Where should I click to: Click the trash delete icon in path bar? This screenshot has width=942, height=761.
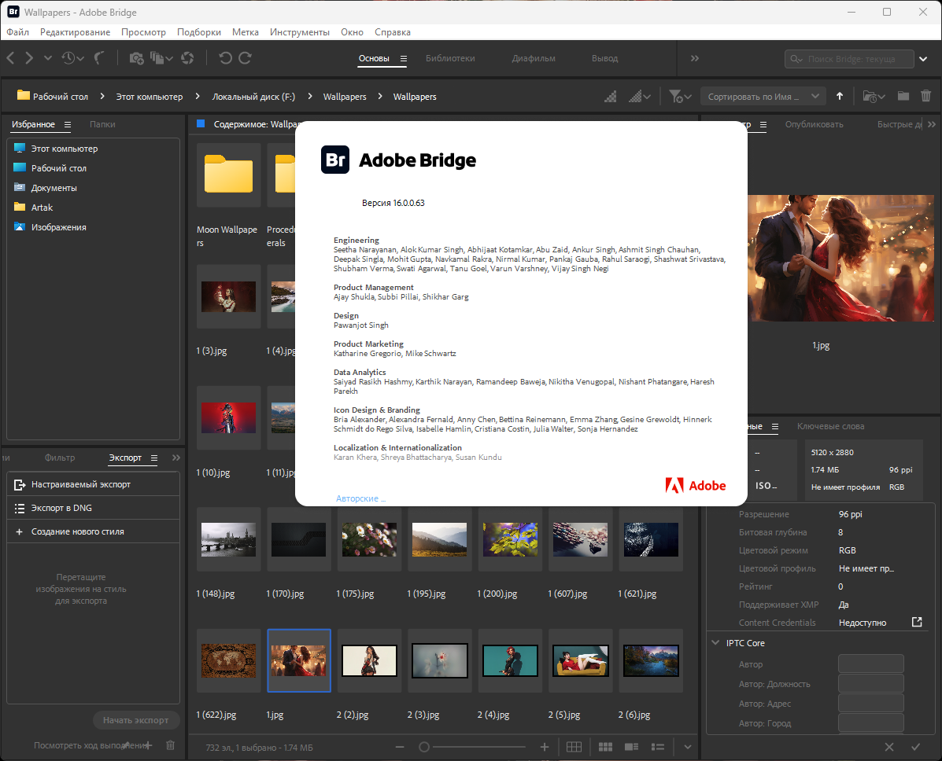[x=925, y=96]
